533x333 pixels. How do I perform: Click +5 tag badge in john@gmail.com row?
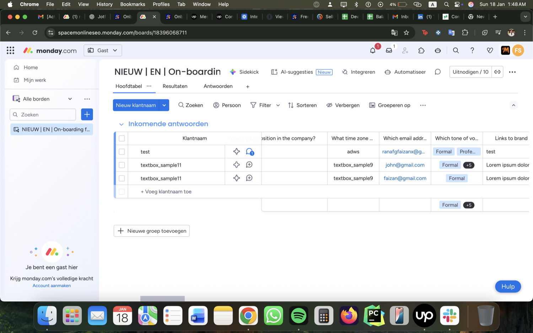(469, 165)
